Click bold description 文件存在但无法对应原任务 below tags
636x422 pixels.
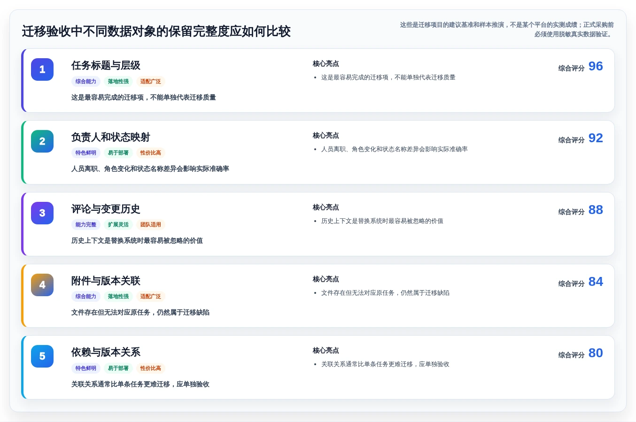pos(140,313)
